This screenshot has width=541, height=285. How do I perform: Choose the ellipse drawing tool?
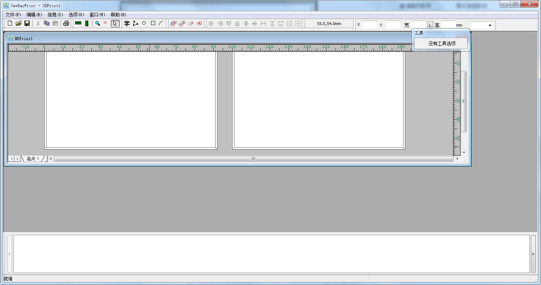click(144, 23)
